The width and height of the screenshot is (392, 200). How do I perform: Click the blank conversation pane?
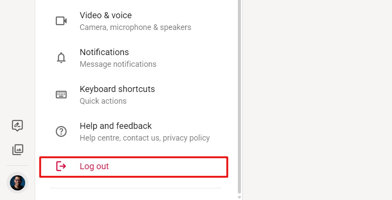point(317,100)
